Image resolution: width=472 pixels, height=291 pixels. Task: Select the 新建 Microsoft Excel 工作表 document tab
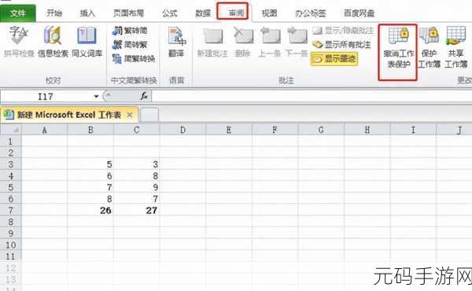point(69,115)
